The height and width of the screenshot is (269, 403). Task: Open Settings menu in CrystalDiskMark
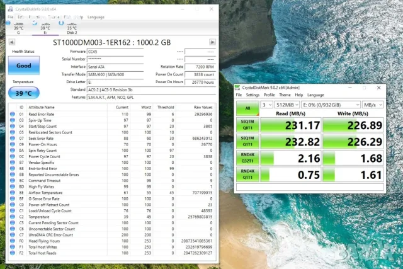pyautogui.click(x=253, y=95)
